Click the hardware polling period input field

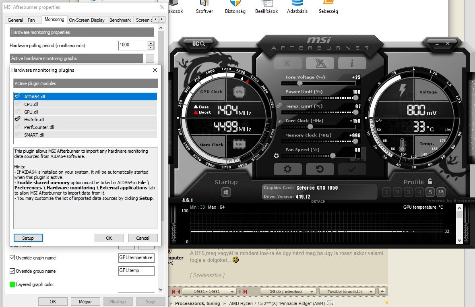[x=133, y=45]
